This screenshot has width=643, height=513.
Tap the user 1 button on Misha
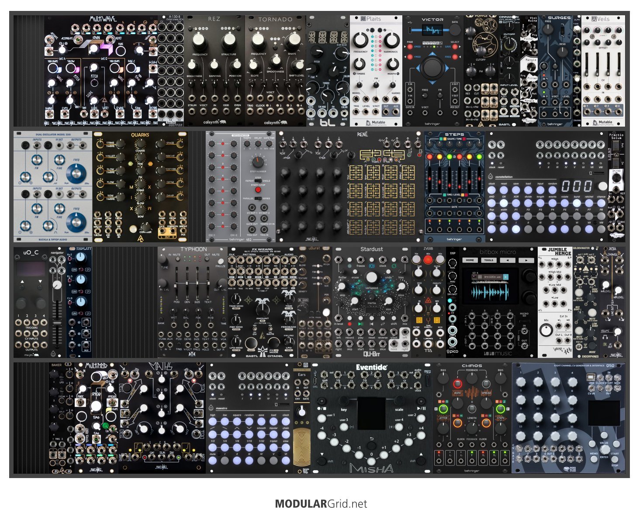pos(321,418)
